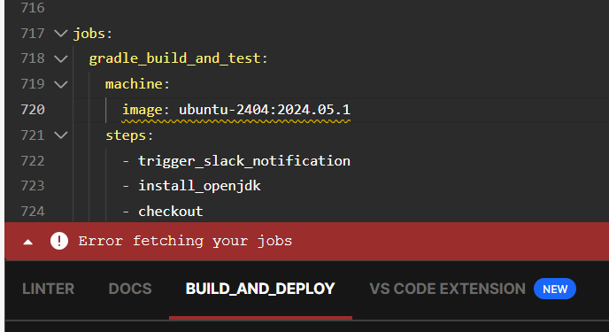
Task: Click the 'image' key with warning underline
Action: (143, 110)
